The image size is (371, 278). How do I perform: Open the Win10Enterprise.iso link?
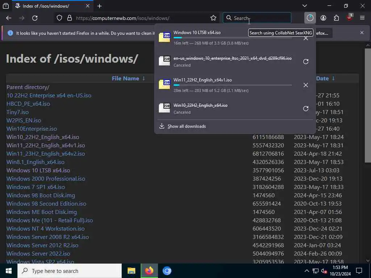(x=32, y=129)
